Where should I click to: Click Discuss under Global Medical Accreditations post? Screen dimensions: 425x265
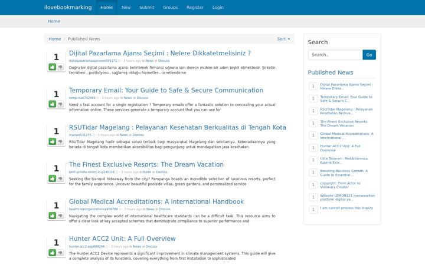point(165,209)
